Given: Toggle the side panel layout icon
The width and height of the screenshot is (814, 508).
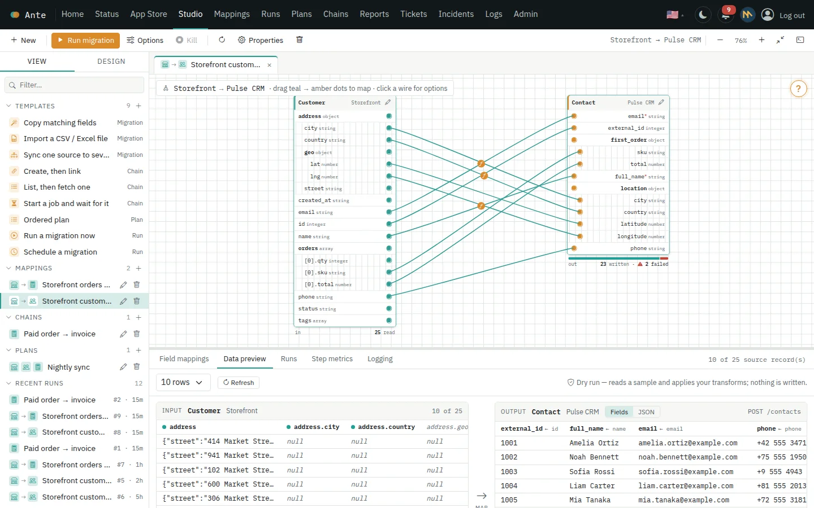Looking at the screenshot, I should pyautogui.click(x=800, y=40).
